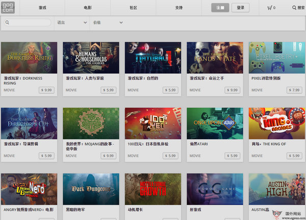Click title 我的世界：MOJANG的故事
Image resolution: width=306 pixels, height=220 pixels.
pos(90,146)
